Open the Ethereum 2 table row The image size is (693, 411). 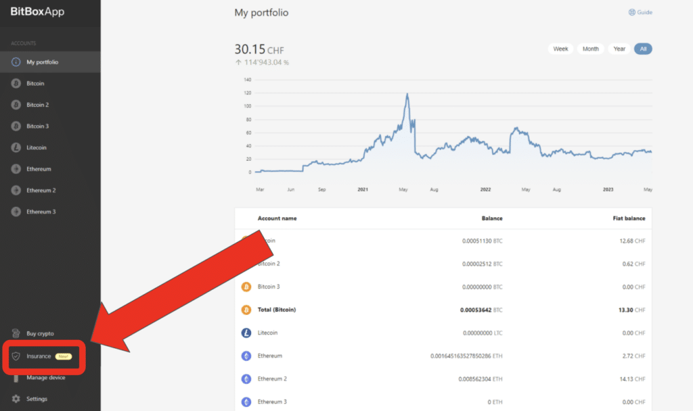pyautogui.click(x=271, y=379)
